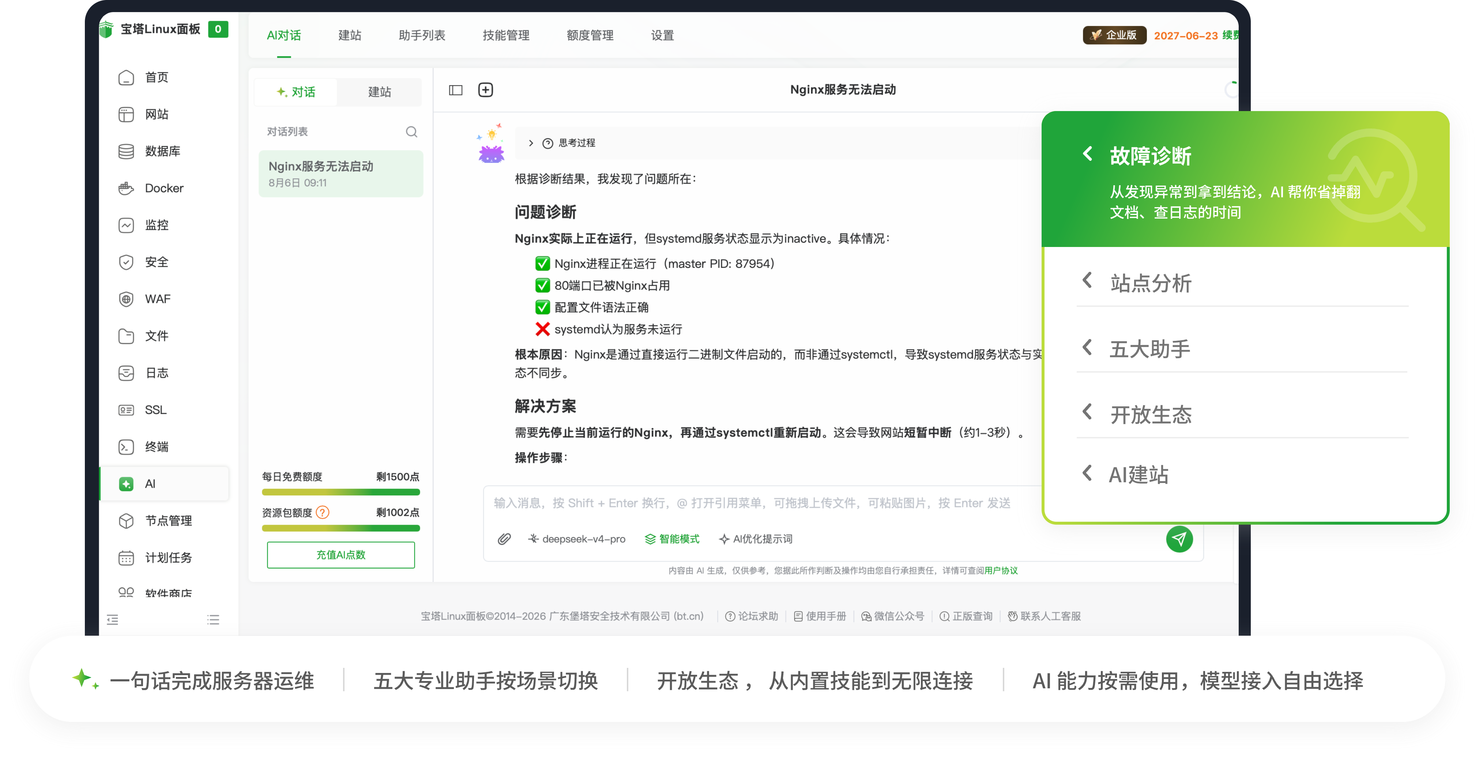
Task: Open 正版查询 footer link
Action: (x=966, y=616)
